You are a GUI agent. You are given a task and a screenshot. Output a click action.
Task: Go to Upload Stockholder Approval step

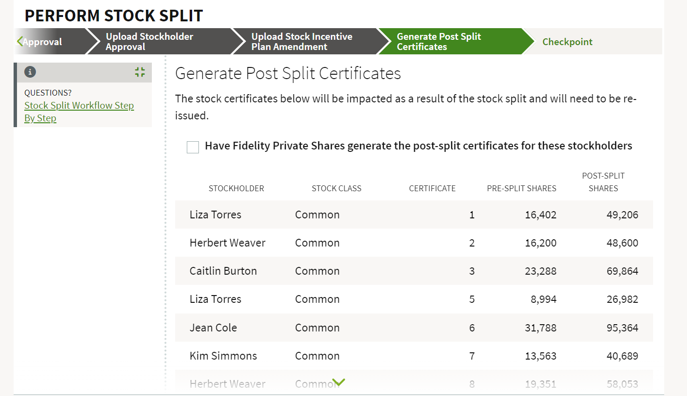tap(149, 42)
